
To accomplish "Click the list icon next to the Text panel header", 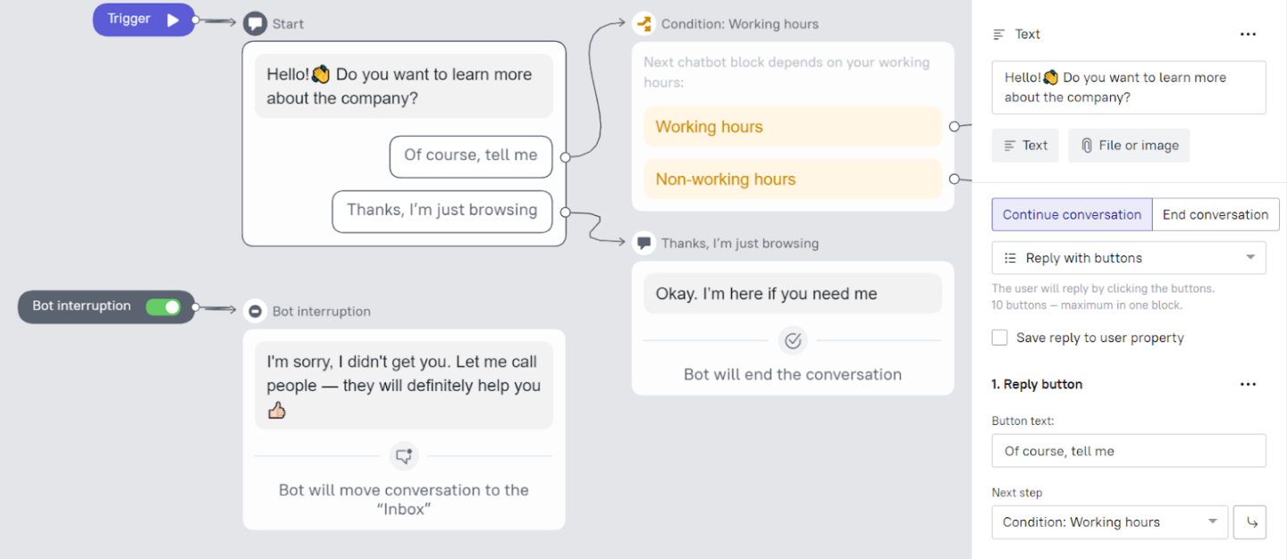I will [999, 33].
